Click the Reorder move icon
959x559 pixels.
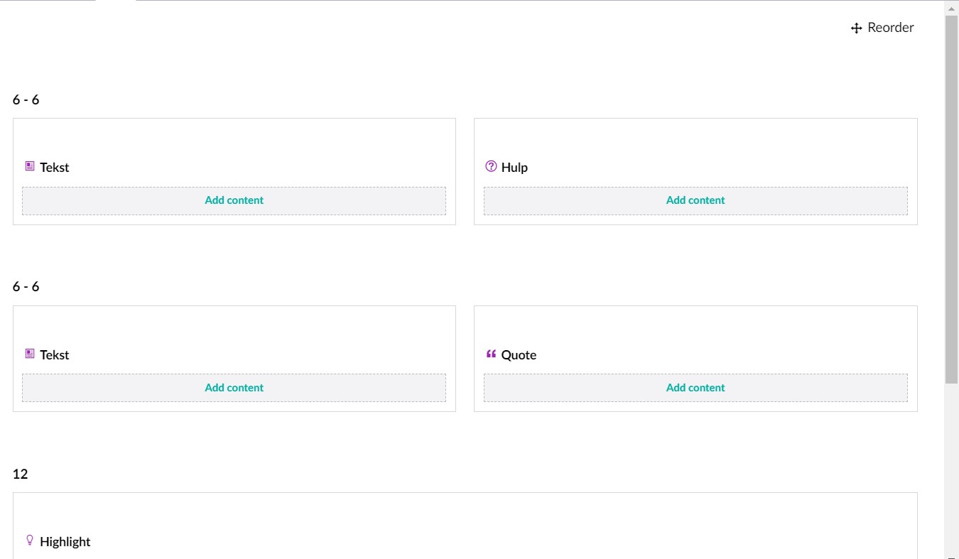pyautogui.click(x=856, y=28)
